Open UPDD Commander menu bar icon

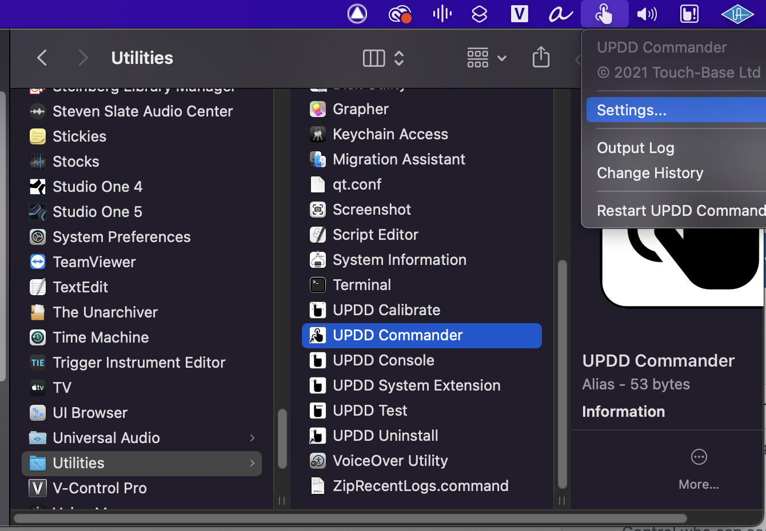click(x=604, y=13)
